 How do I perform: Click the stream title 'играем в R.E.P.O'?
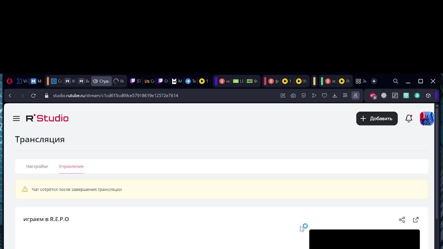[46, 219]
